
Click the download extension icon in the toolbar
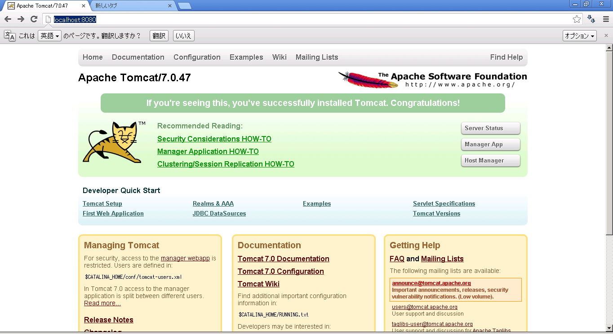591,19
